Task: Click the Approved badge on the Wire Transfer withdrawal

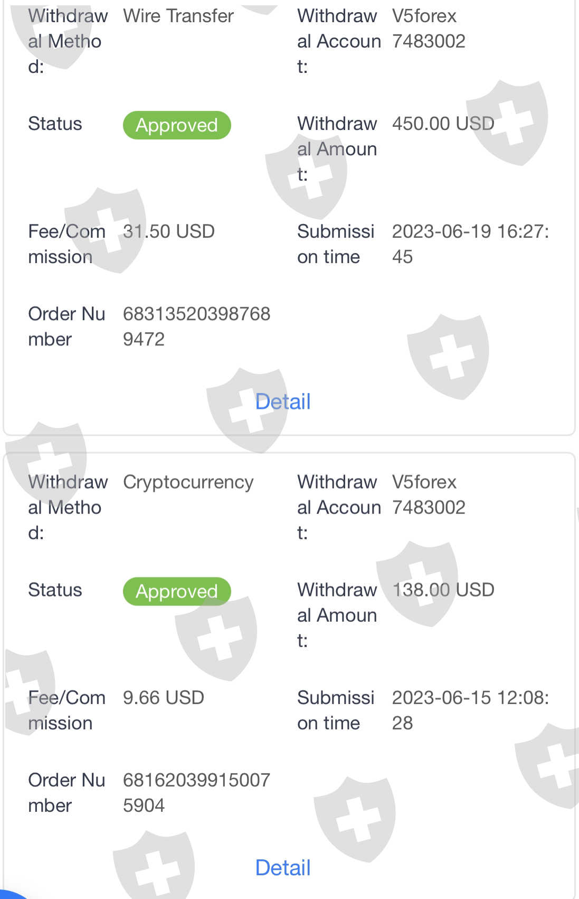Action: pos(177,125)
